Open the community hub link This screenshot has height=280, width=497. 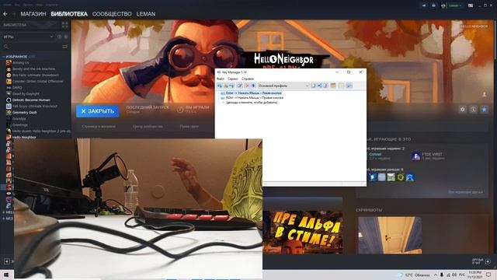[148, 126]
